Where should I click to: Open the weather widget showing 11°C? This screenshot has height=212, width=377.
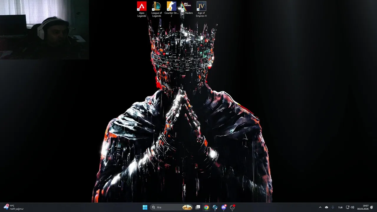pyautogui.click(x=14, y=207)
